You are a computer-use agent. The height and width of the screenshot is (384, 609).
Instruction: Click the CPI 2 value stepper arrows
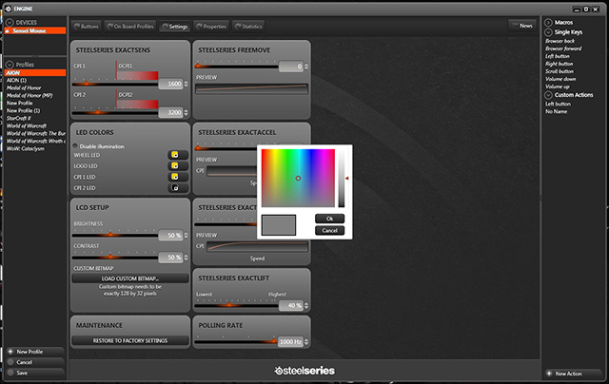point(186,112)
